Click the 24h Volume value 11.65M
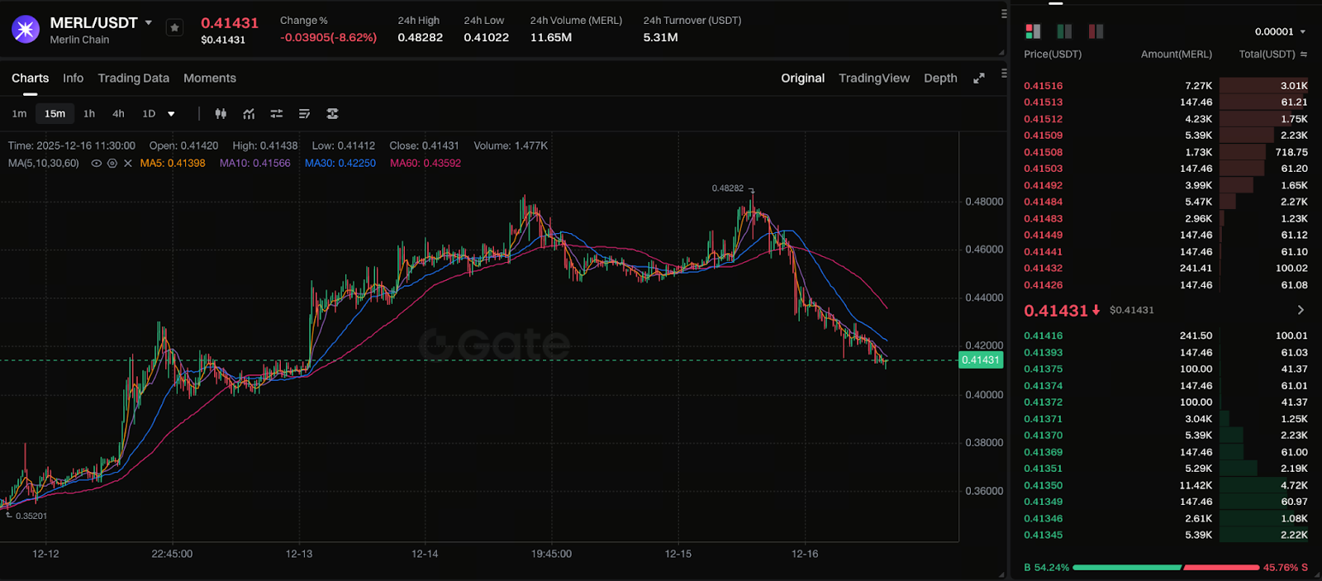The image size is (1322, 581). 551,38
